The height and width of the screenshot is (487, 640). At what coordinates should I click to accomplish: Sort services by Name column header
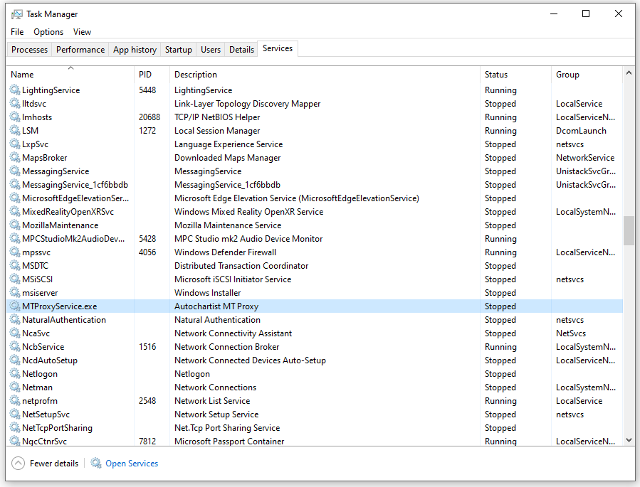(70, 74)
